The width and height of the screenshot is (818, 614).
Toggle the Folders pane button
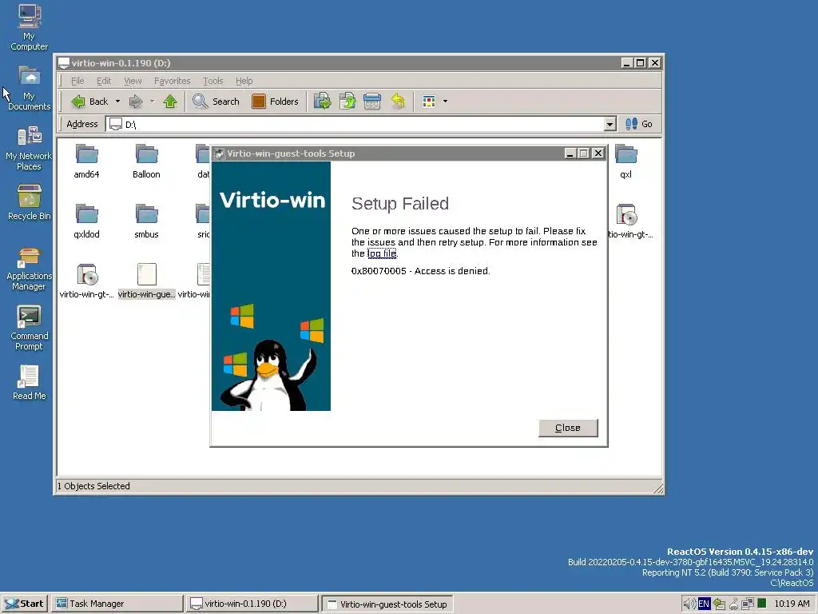(x=275, y=102)
